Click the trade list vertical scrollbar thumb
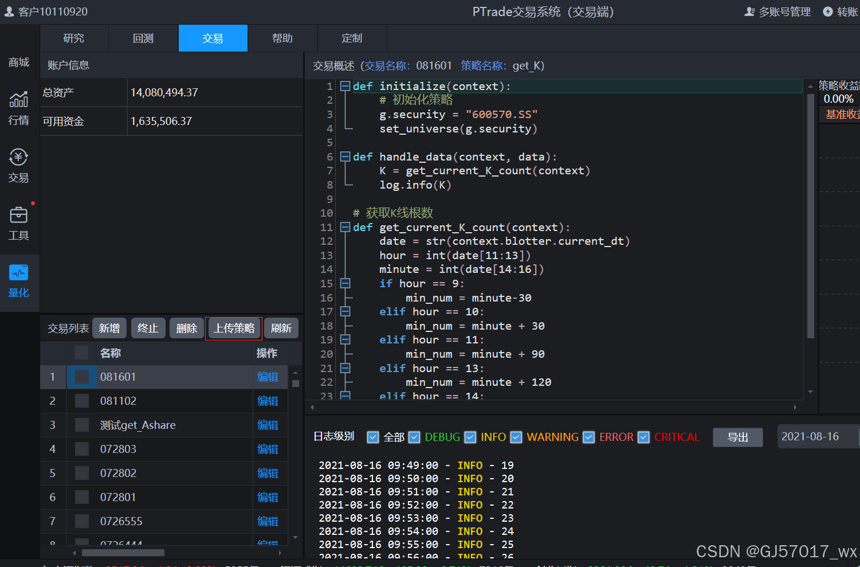This screenshot has height=567, width=860. pyautogui.click(x=296, y=384)
